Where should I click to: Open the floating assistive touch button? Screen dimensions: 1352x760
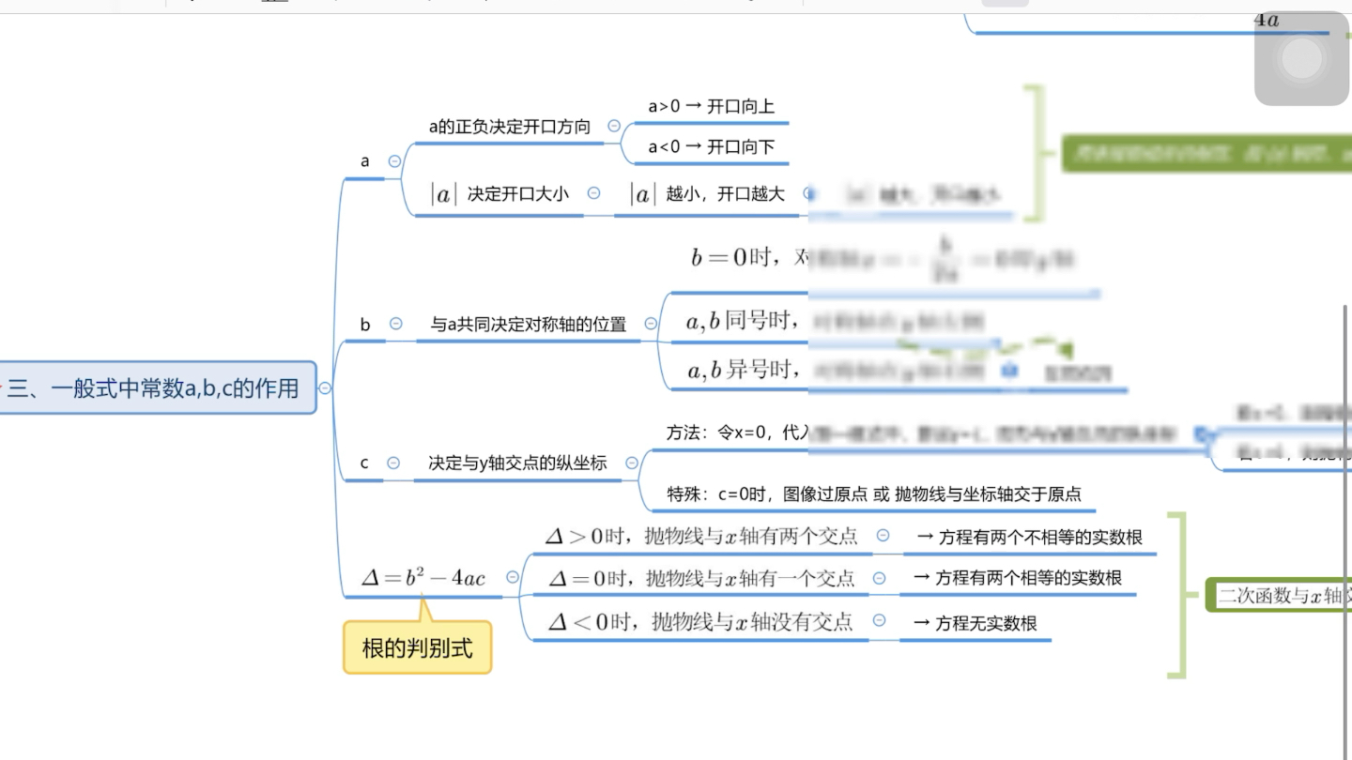tap(1301, 59)
